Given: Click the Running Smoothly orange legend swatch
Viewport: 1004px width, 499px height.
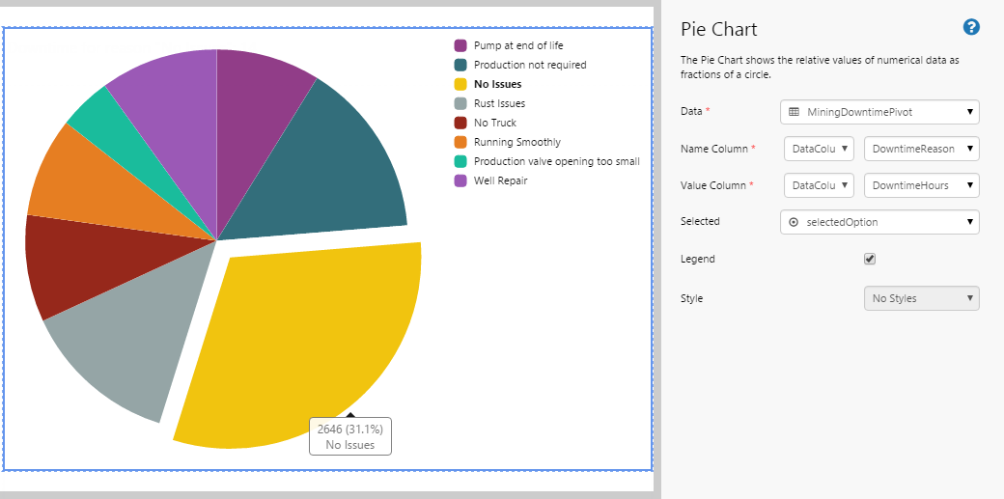Looking at the screenshot, I should pos(460,142).
